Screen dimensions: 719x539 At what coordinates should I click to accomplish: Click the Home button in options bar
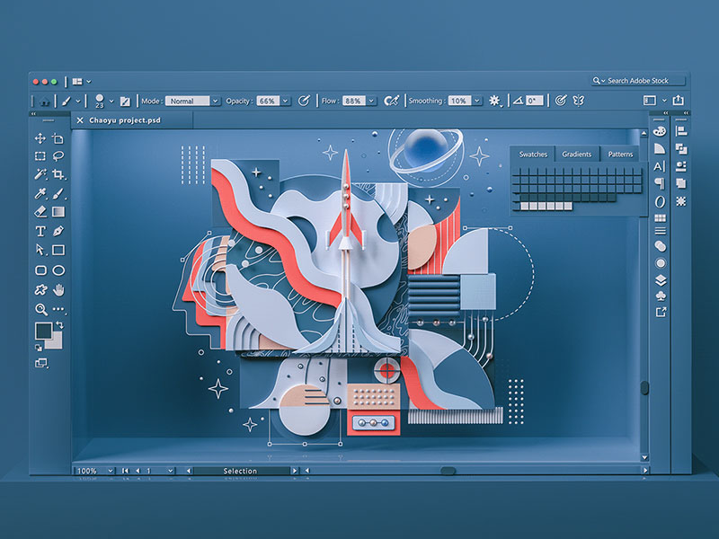pyautogui.click(x=44, y=101)
